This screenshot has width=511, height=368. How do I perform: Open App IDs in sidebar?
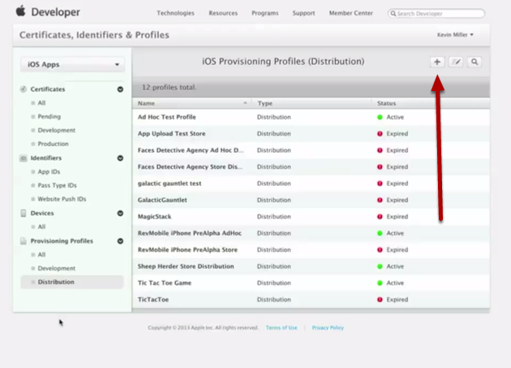49,171
